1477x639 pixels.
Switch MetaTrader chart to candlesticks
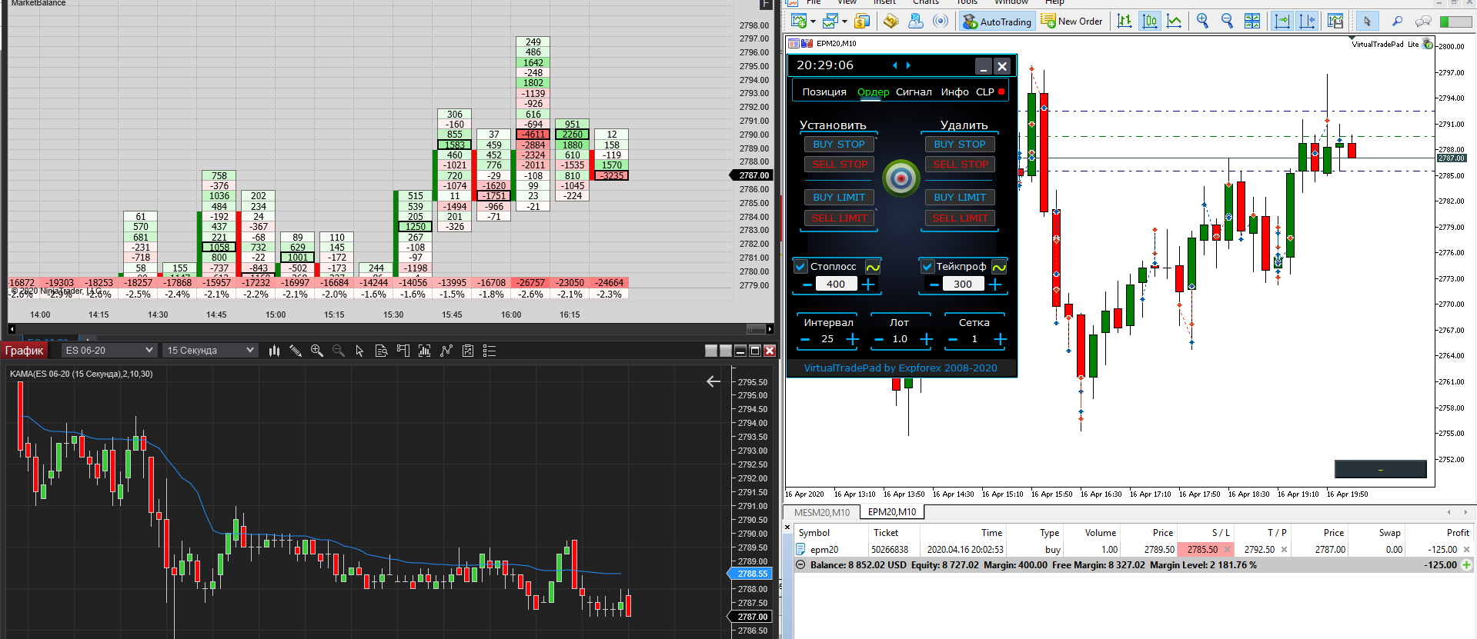coord(1150,22)
